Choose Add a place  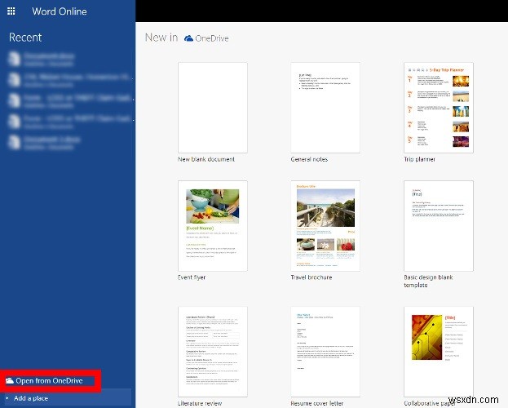(x=31, y=398)
